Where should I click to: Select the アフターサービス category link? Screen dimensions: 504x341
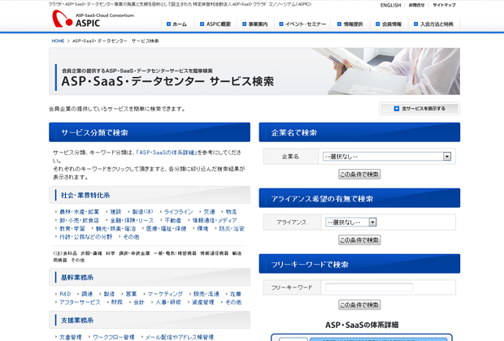click(x=80, y=302)
